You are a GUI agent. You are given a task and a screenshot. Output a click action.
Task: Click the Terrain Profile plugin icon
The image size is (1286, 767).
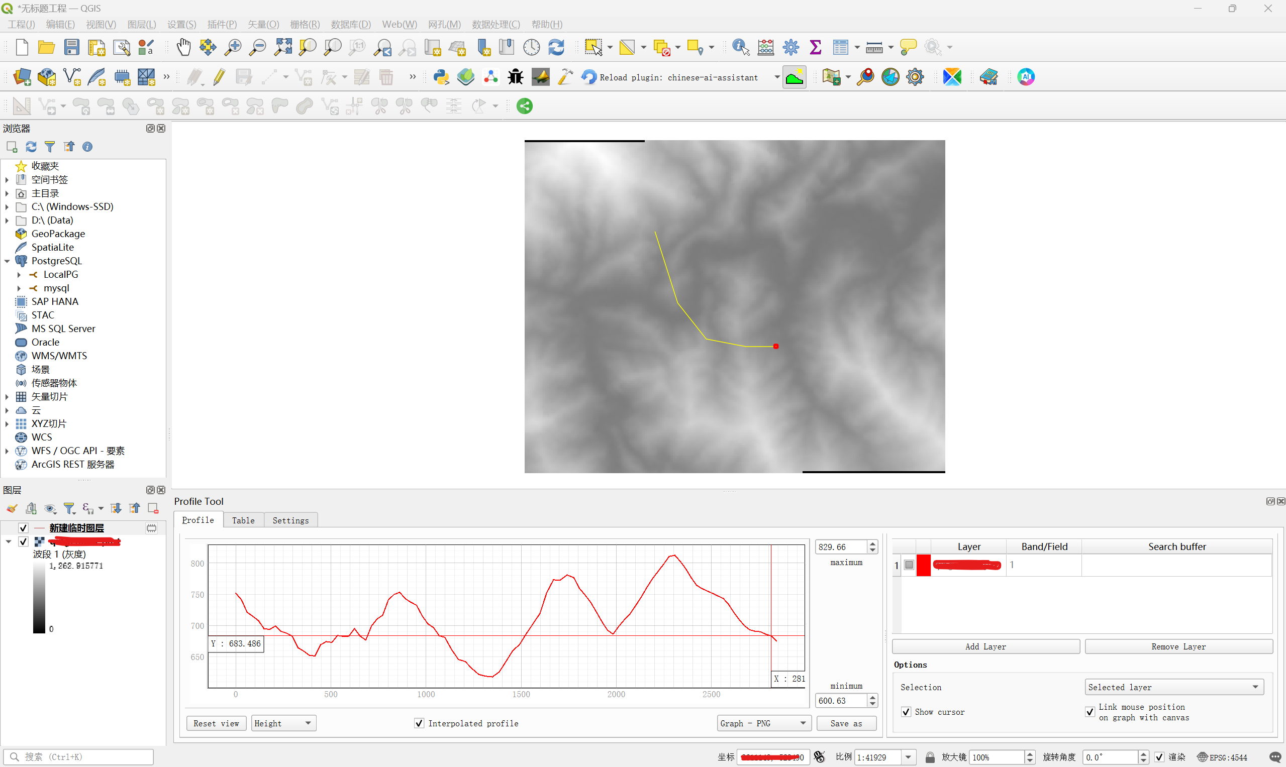(x=794, y=77)
